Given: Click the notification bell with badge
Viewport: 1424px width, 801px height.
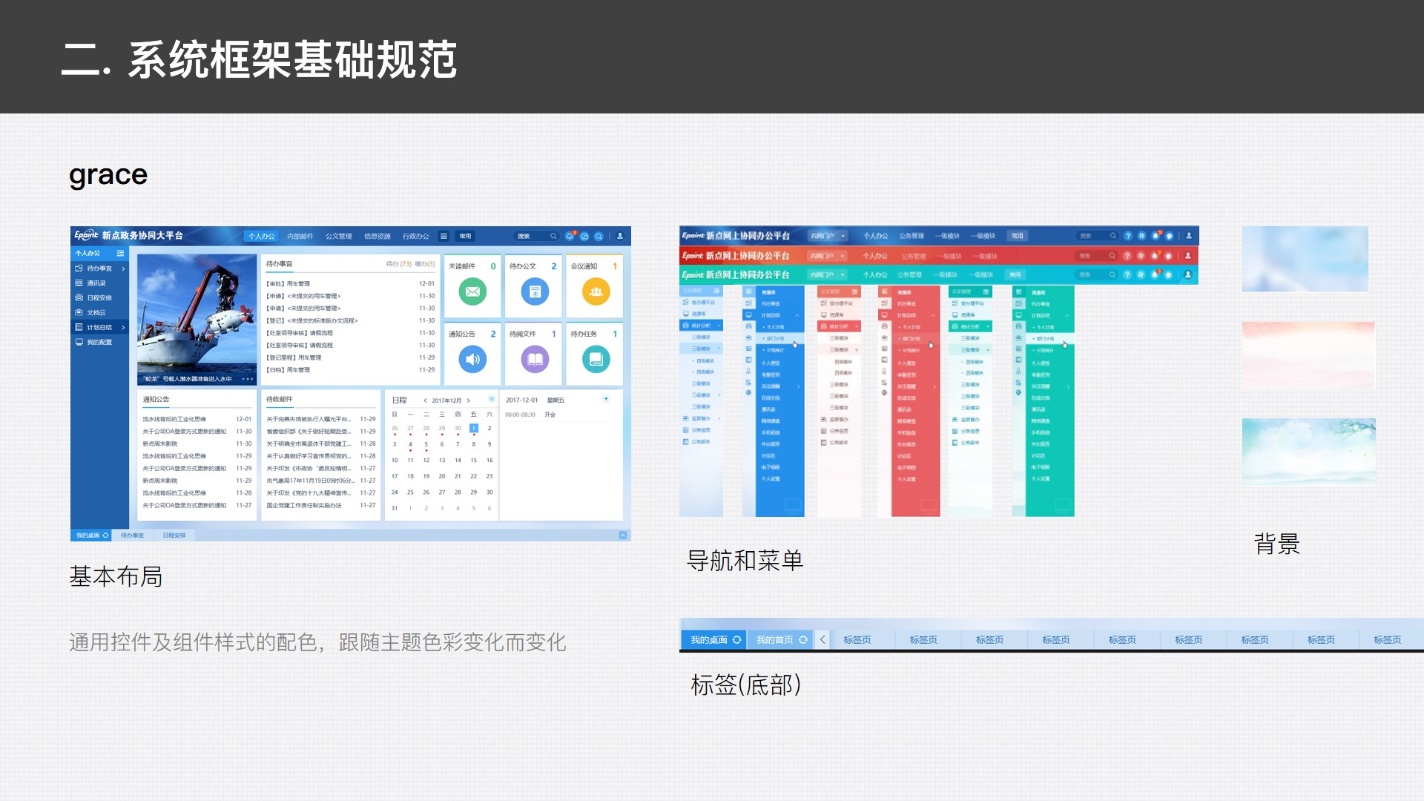Looking at the screenshot, I should [570, 236].
